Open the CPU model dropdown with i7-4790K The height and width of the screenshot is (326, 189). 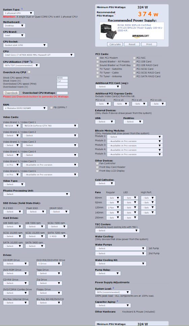point(39,55)
